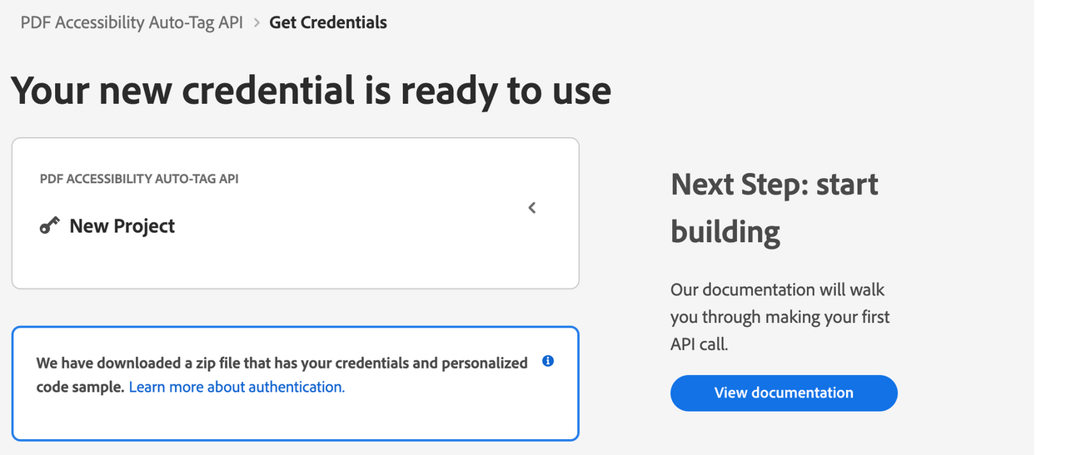Click the key icon beside New Project

coord(49,225)
